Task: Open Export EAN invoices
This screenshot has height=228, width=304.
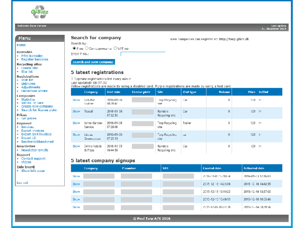Action: [36, 134]
